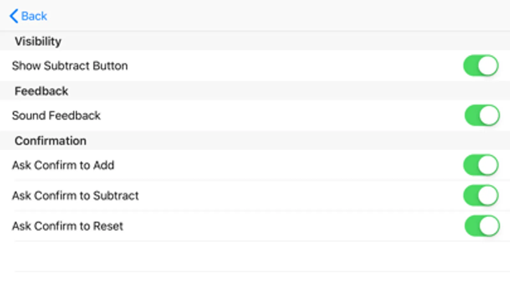Switch off Ask Confirm to Subtract
510x287 pixels.
click(481, 195)
